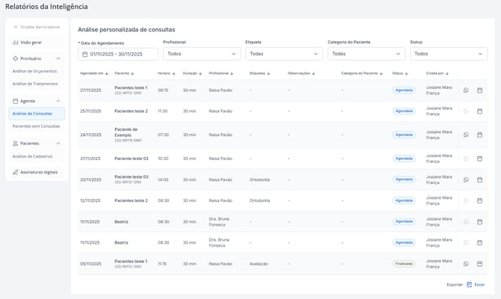Click WhatsApp icon in the 05/11/2025 row

(466, 264)
